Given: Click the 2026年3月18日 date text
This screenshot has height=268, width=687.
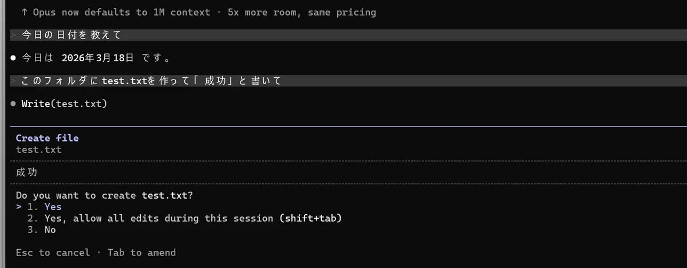Looking at the screenshot, I should pos(97,58).
